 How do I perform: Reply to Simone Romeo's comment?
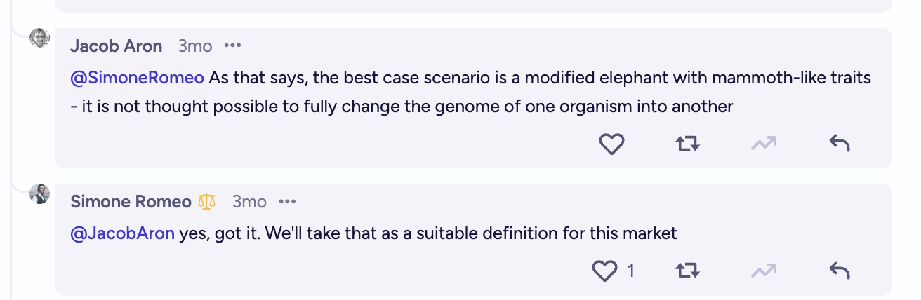pos(840,271)
